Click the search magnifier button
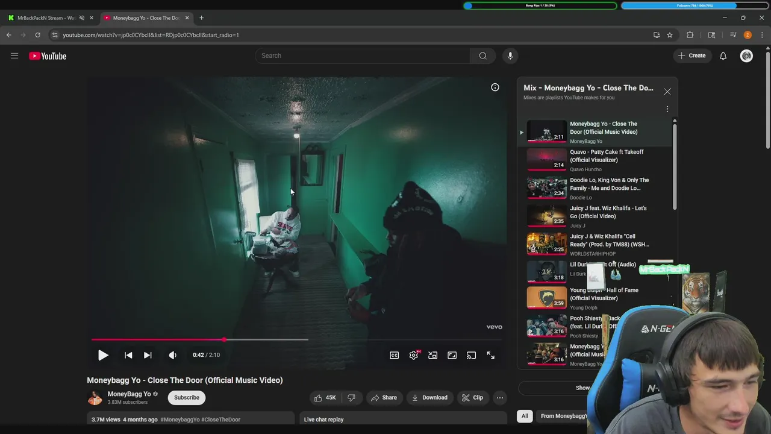The image size is (771, 434). [x=482, y=55]
